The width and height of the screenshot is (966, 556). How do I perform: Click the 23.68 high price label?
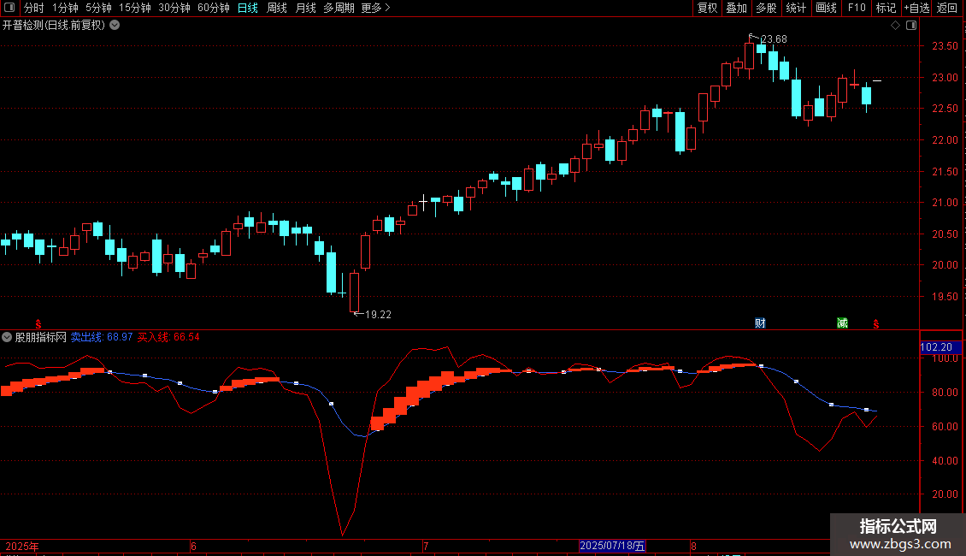click(x=774, y=38)
